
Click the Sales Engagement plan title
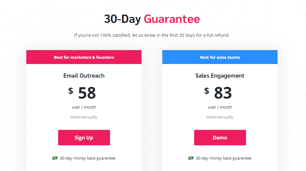(220, 75)
